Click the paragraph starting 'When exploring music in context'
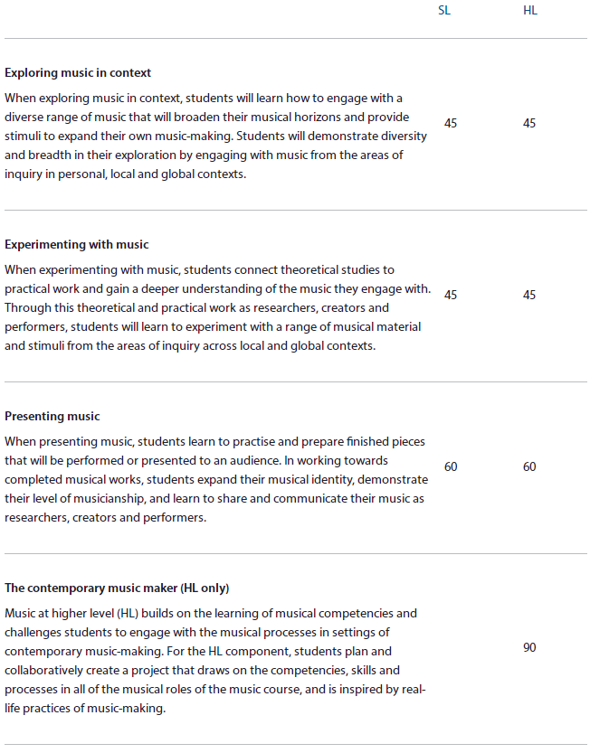 click(216, 136)
